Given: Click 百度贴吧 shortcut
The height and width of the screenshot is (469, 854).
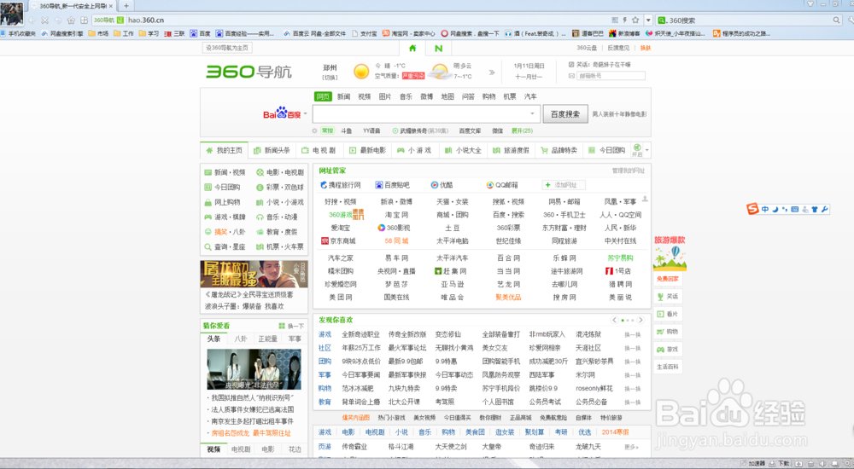Looking at the screenshot, I should 392,185.
